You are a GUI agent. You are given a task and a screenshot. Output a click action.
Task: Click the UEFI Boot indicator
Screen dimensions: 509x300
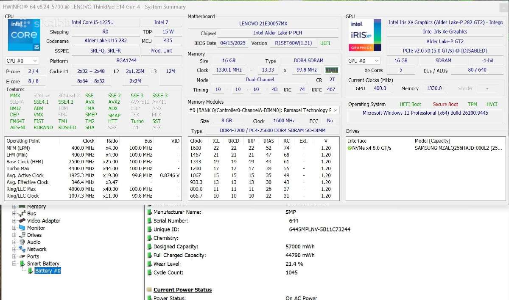point(410,104)
